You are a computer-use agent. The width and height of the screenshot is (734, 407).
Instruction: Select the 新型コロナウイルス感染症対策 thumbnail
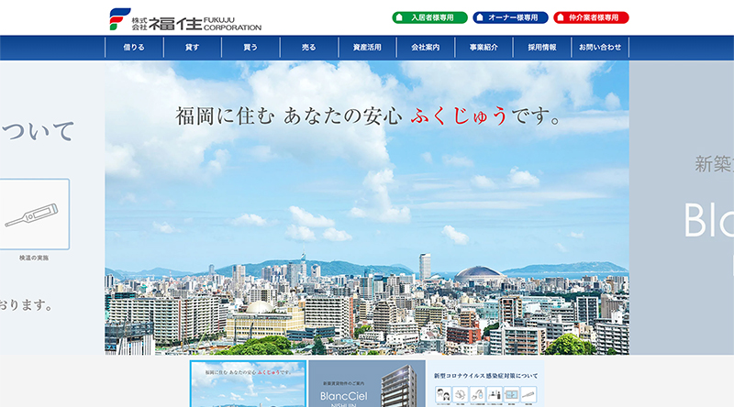tap(486, 383)
